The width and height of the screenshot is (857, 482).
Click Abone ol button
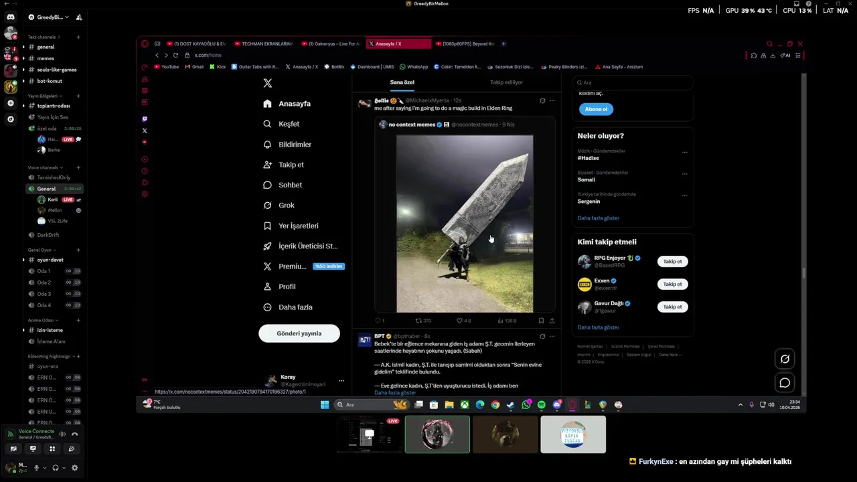[x=596, y=109]
